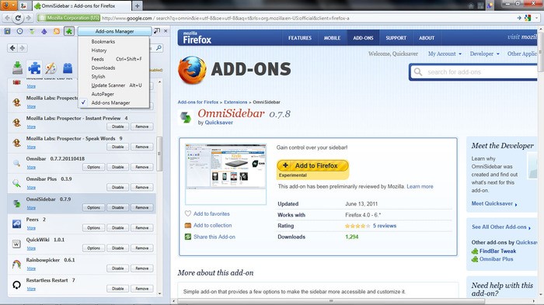544x305 pixels.
Task: Open Options for OmniSidebar 0.7.9
Action: click(x=94, y=208)
